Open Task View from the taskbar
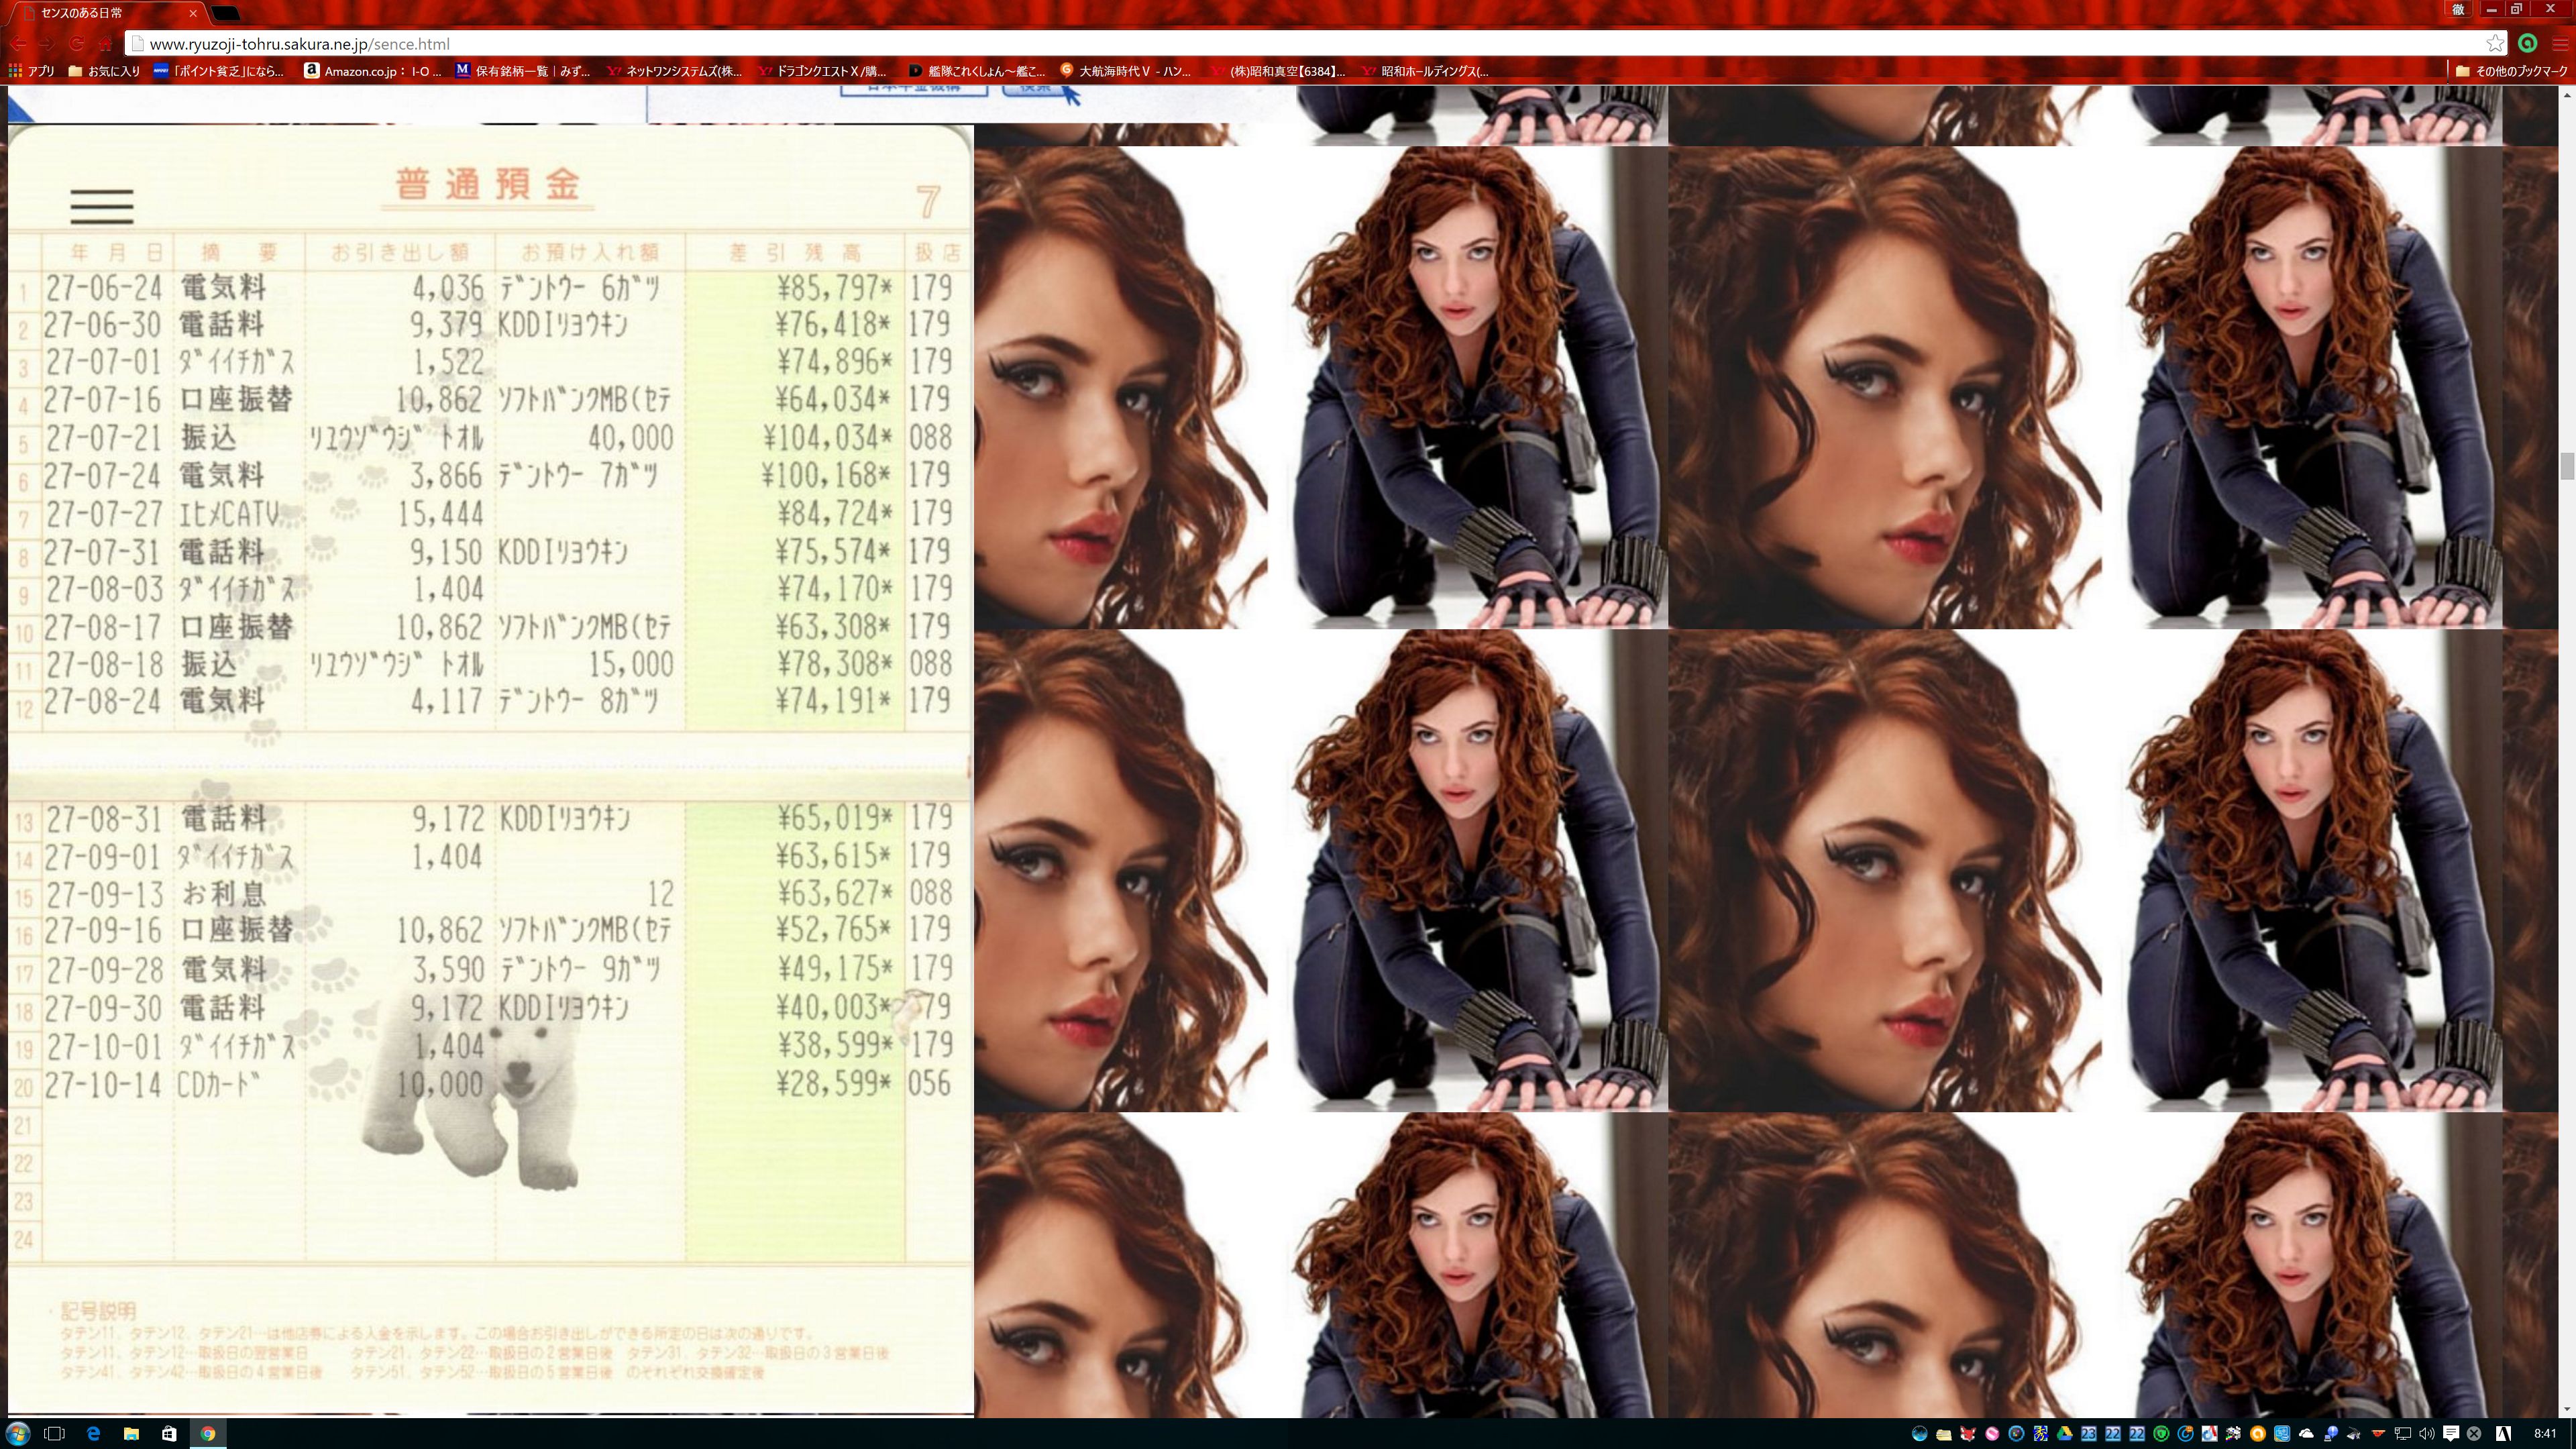Screen dimensions: 2576x1449 pos(55,1433)
